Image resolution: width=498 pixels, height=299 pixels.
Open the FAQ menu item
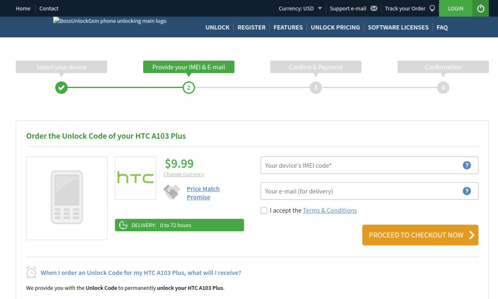click(x=442, y=27)
